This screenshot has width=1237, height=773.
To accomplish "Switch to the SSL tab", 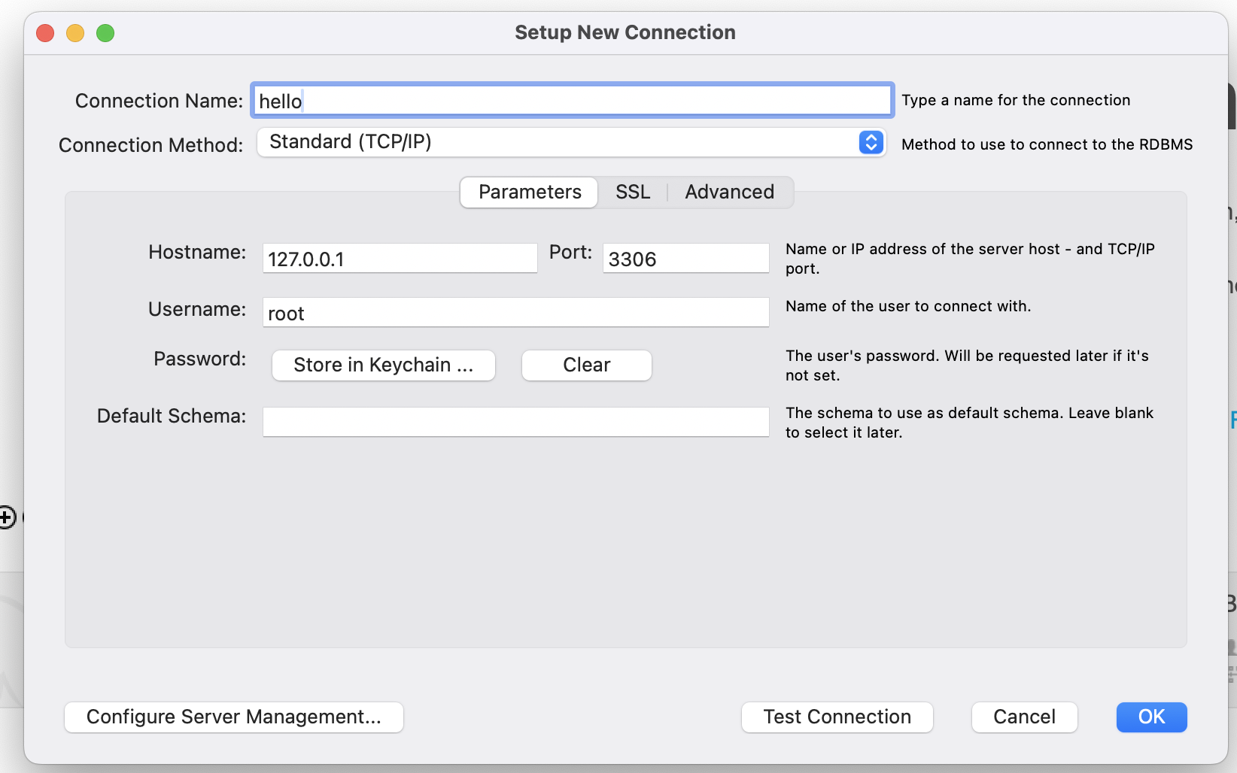I will (633, 192).
